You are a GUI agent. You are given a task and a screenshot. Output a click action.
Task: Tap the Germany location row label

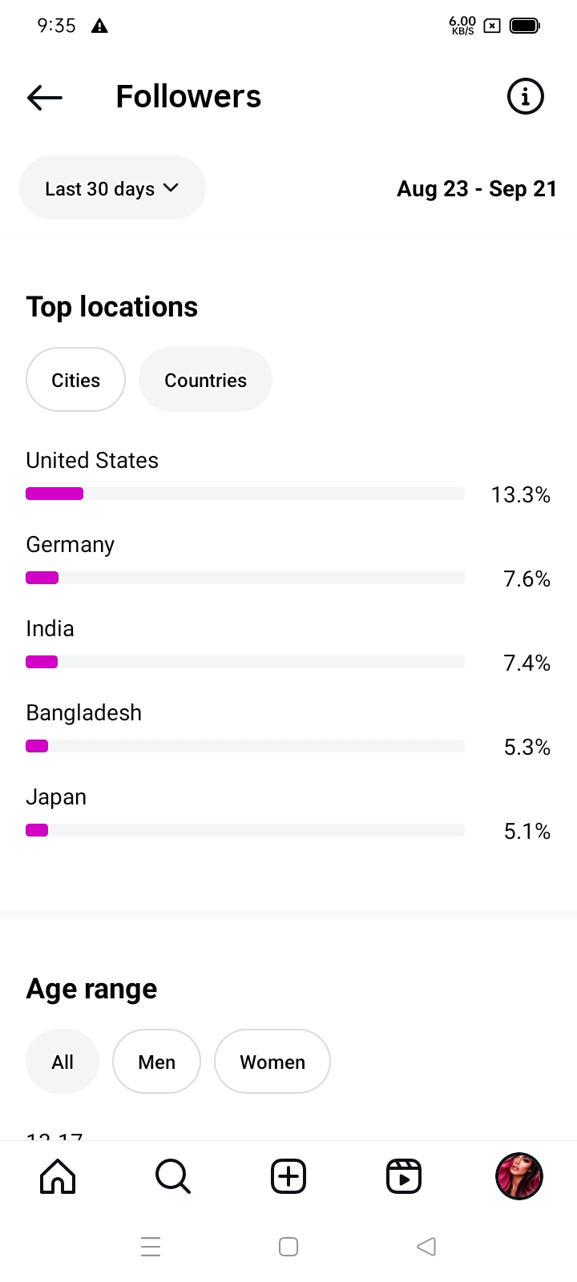(71, 545)
